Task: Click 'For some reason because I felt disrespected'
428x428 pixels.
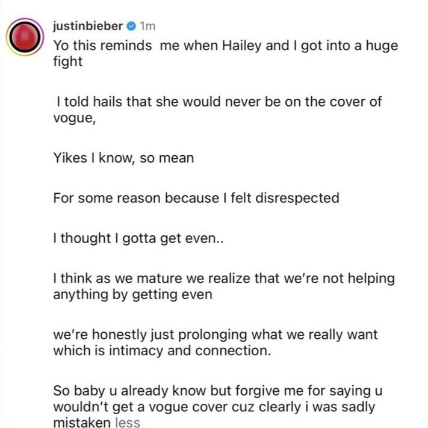Action: coord(196,197)
